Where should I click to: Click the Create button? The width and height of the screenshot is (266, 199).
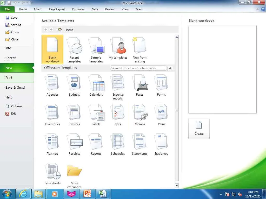coord(199,129)
